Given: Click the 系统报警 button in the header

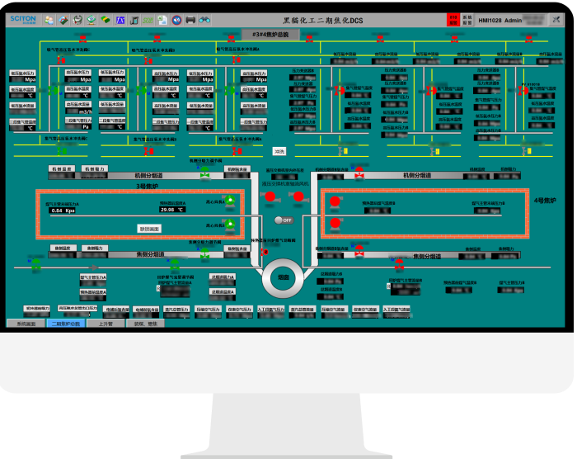Looking at the screenshot, I should pos(467,20).
